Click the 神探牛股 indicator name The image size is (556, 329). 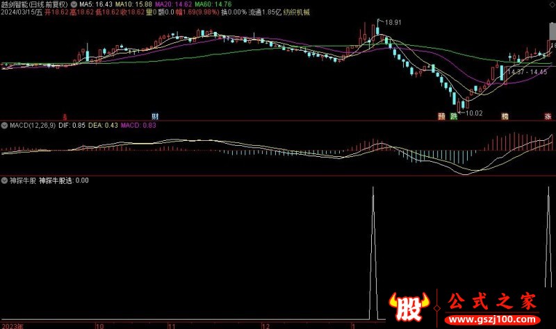[23, 180]
